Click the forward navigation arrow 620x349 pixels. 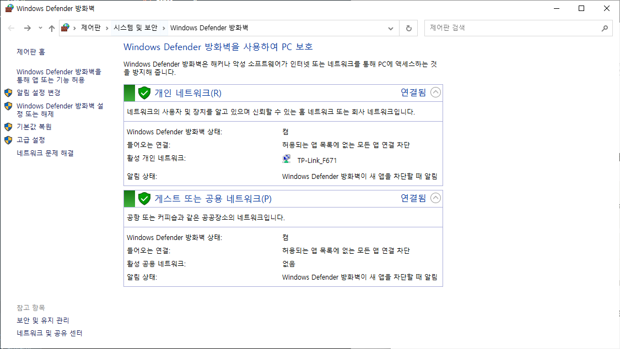point(28,28)
